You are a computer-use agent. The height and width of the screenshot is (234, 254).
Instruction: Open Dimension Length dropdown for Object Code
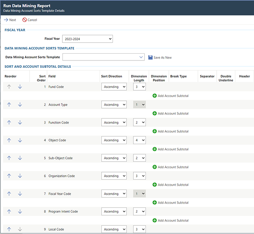[x=139, y=140]
